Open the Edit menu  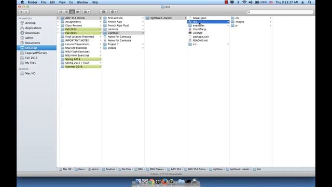tap(52, 2)
